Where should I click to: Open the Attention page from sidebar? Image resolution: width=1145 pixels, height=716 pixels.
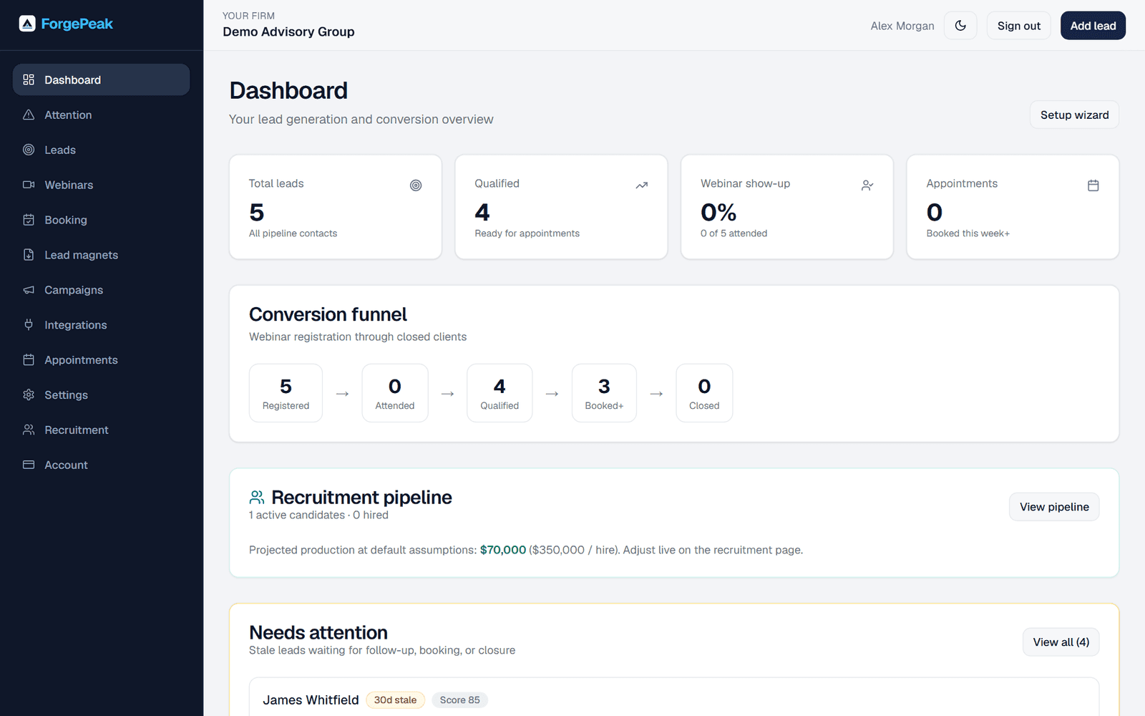(101, 115)
